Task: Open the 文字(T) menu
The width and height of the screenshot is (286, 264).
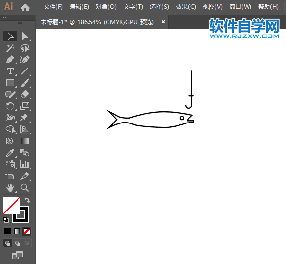Action: 133,7
